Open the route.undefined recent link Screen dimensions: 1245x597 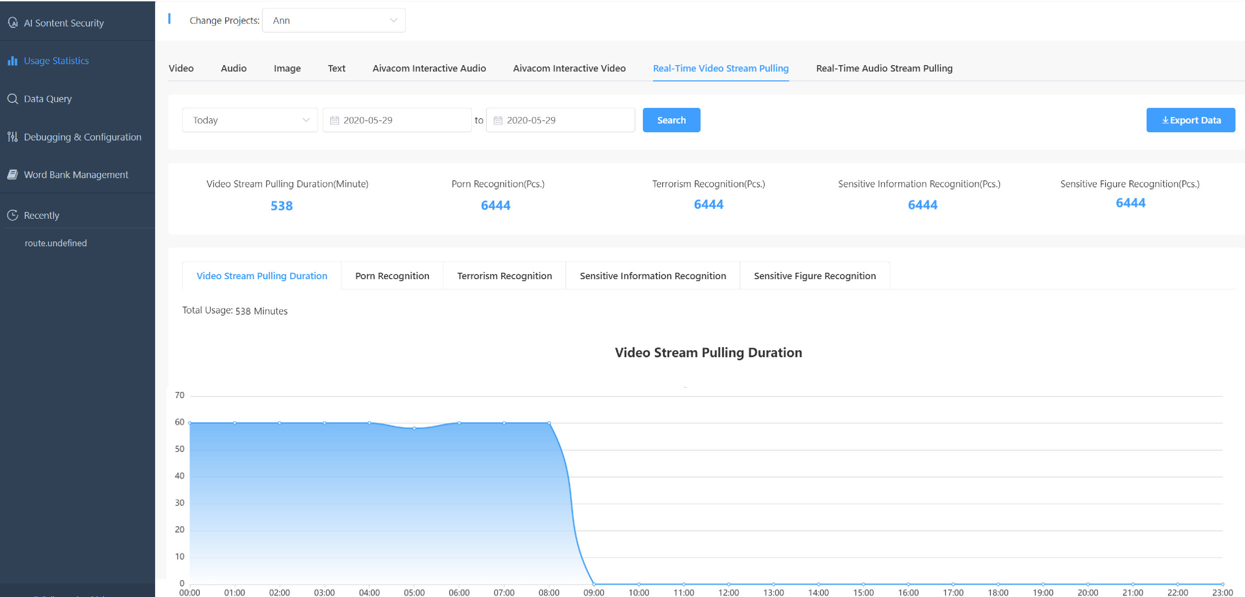[56, 243]
